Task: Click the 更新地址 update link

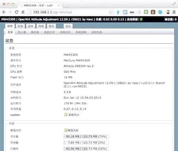Action: (x=74, y=115)
